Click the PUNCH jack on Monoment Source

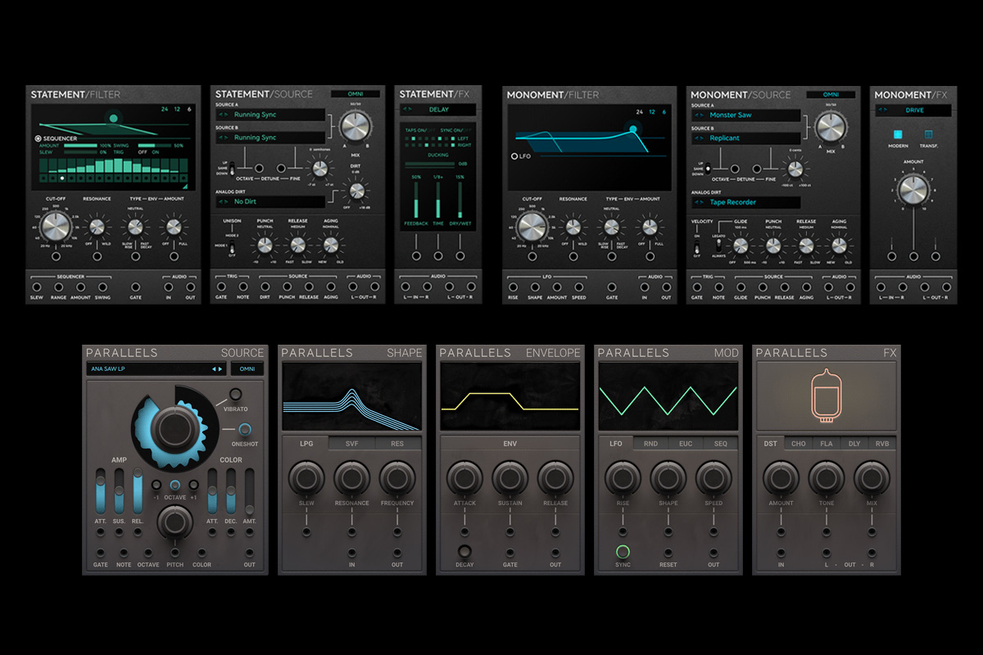pyautogui.click(x=763, y=287)
